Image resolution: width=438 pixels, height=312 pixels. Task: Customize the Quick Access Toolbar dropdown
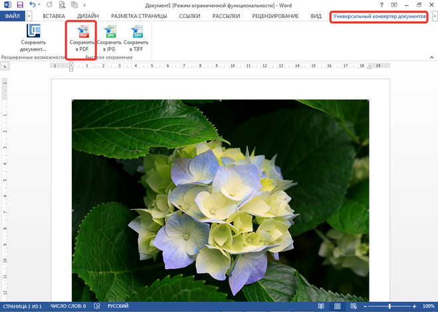[x=84, y=5]
